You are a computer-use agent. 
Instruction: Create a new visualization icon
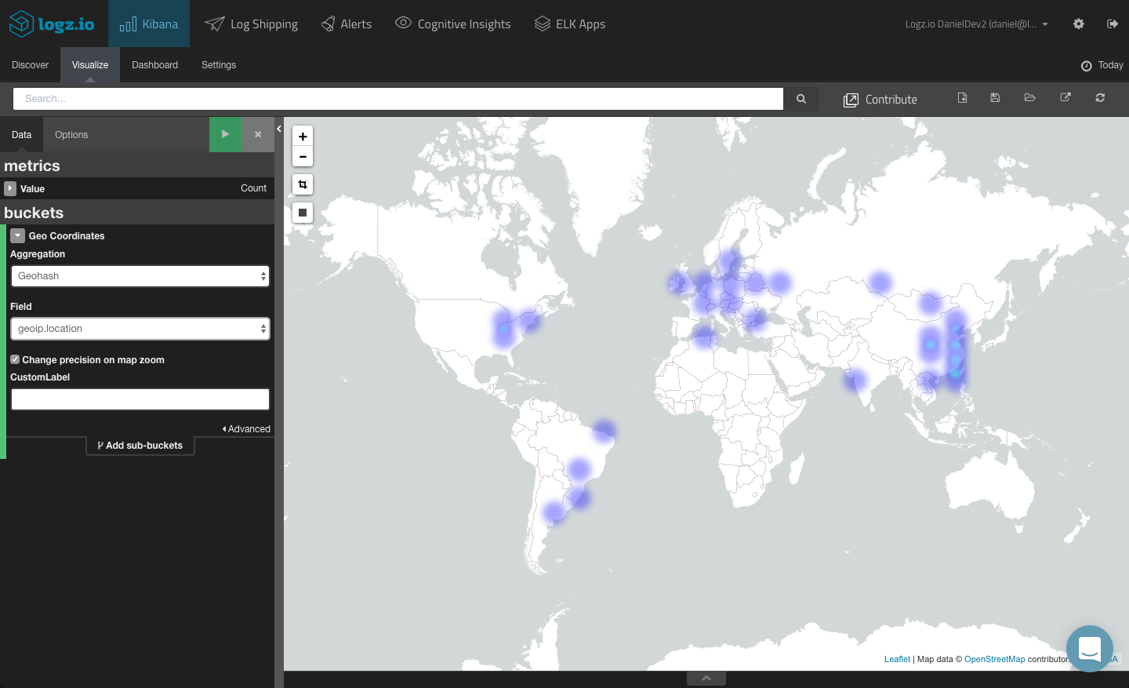click(x=962, y=98)
